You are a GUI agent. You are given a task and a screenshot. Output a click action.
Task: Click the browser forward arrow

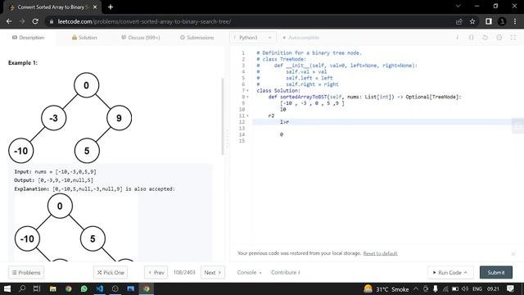pyautogui.click(x=22, y=21)
